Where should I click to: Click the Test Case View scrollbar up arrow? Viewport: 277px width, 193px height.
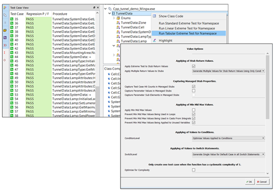(98, 13)
